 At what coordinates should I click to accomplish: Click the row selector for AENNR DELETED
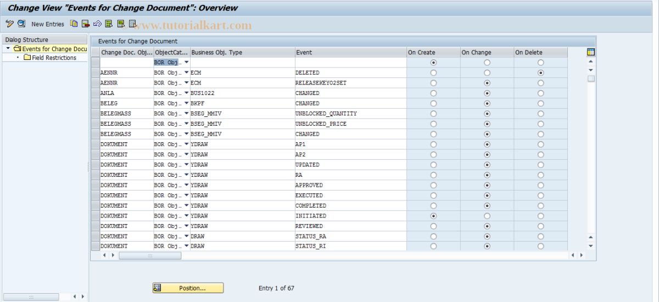95,72
